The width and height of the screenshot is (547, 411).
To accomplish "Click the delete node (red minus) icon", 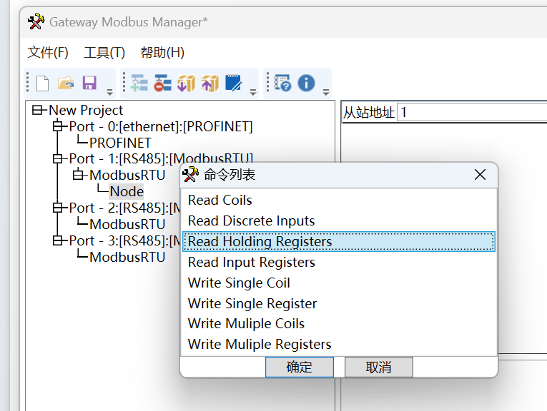I will pyautogui.click(x=162, y=83).
